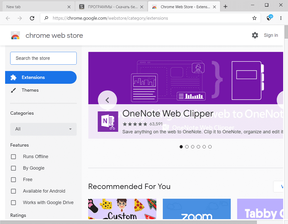Viewport: 288px width, 224px height.
Task: Open OneNote Web Clipper title link
Action: tap(168, 114)
